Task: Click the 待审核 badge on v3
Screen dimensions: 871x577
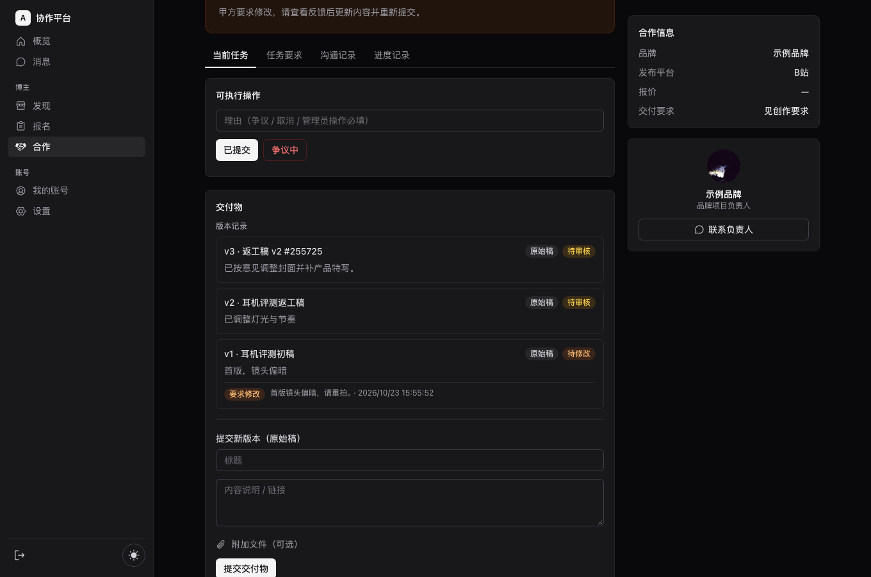Action: [x=579, y=251]
